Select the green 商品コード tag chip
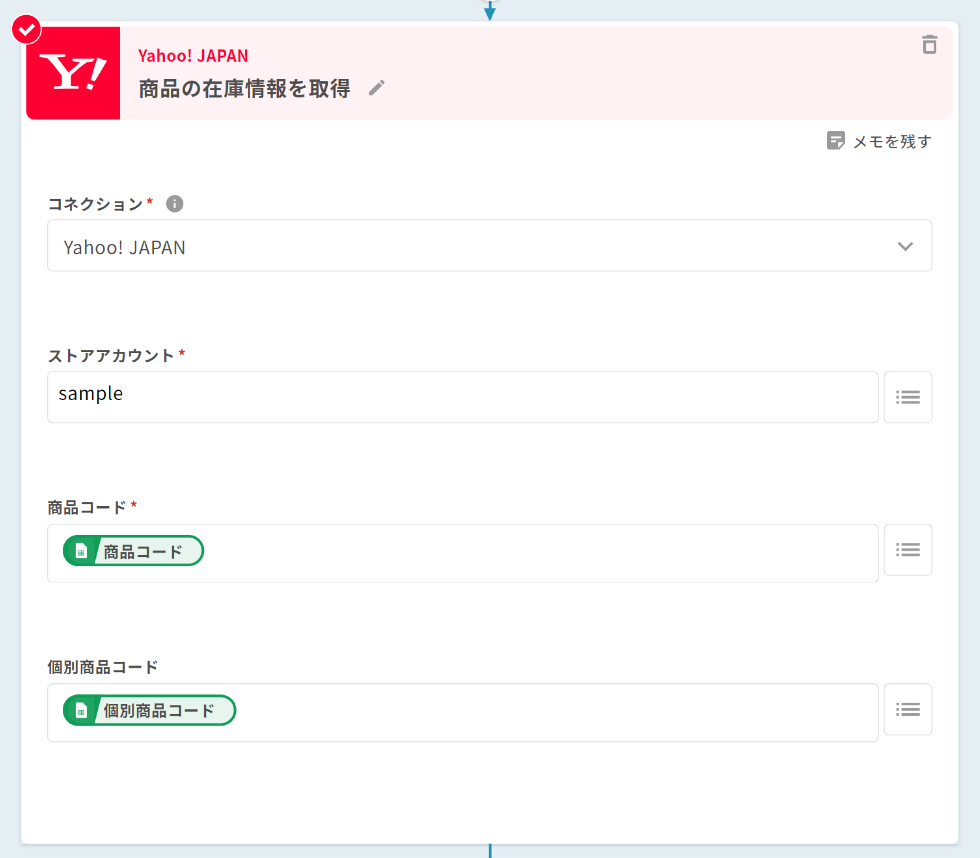980x858 pixels. click(134, 551)
